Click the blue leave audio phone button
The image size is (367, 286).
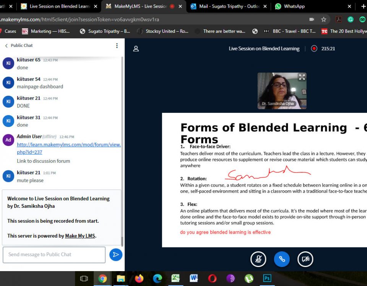pyautogui.click(x=282, y=259)
